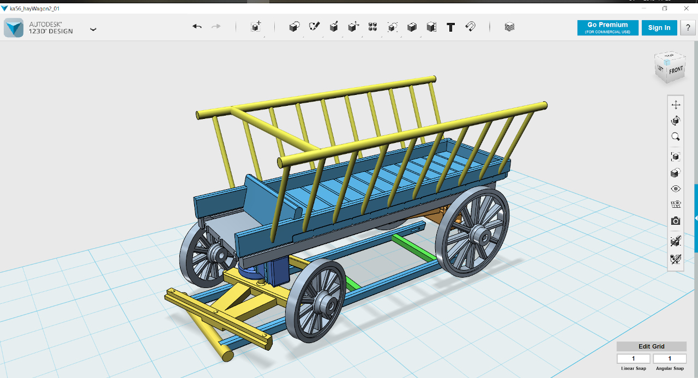Open the Modify tools

tap(353, 27)
